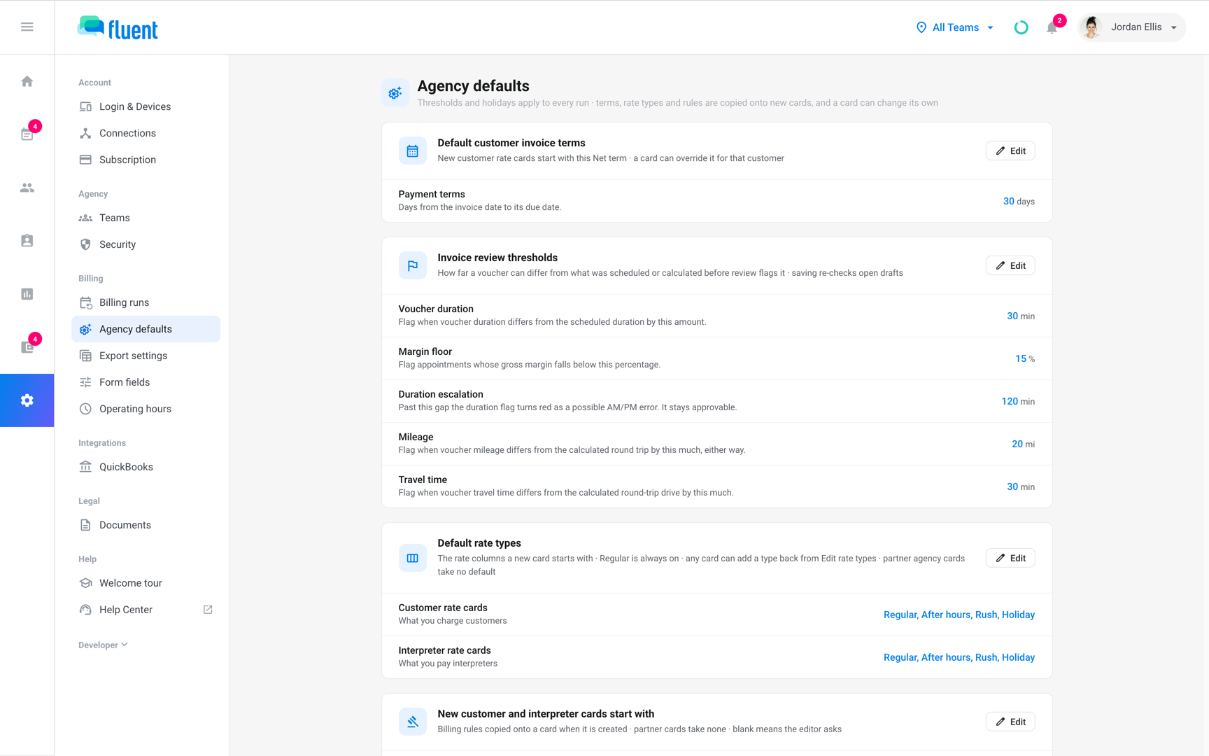The width and height of the screenshot is (1209, 756).
Task: Click the '20 mi' mileage value
Action: point(1023,444)
